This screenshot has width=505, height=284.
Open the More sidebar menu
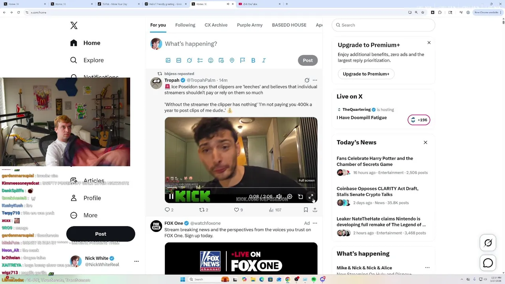pyautogui.click(x=84, y=215)
